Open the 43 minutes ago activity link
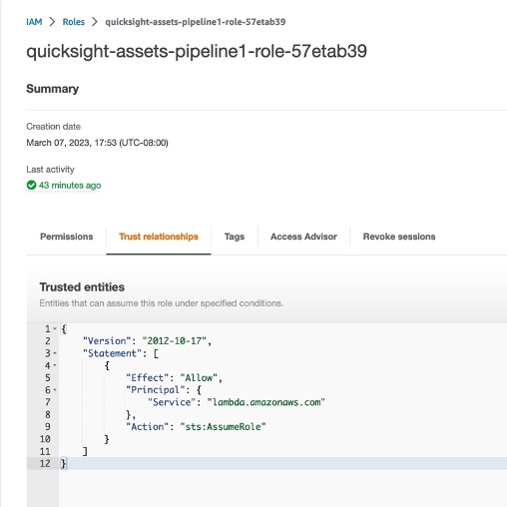 [x=70, y=186]
